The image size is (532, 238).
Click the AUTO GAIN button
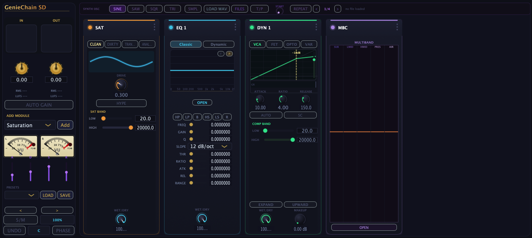coord(39,104)
